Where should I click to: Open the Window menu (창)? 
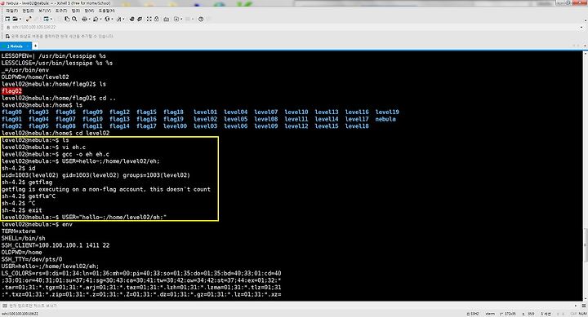(x=89, y=11)
